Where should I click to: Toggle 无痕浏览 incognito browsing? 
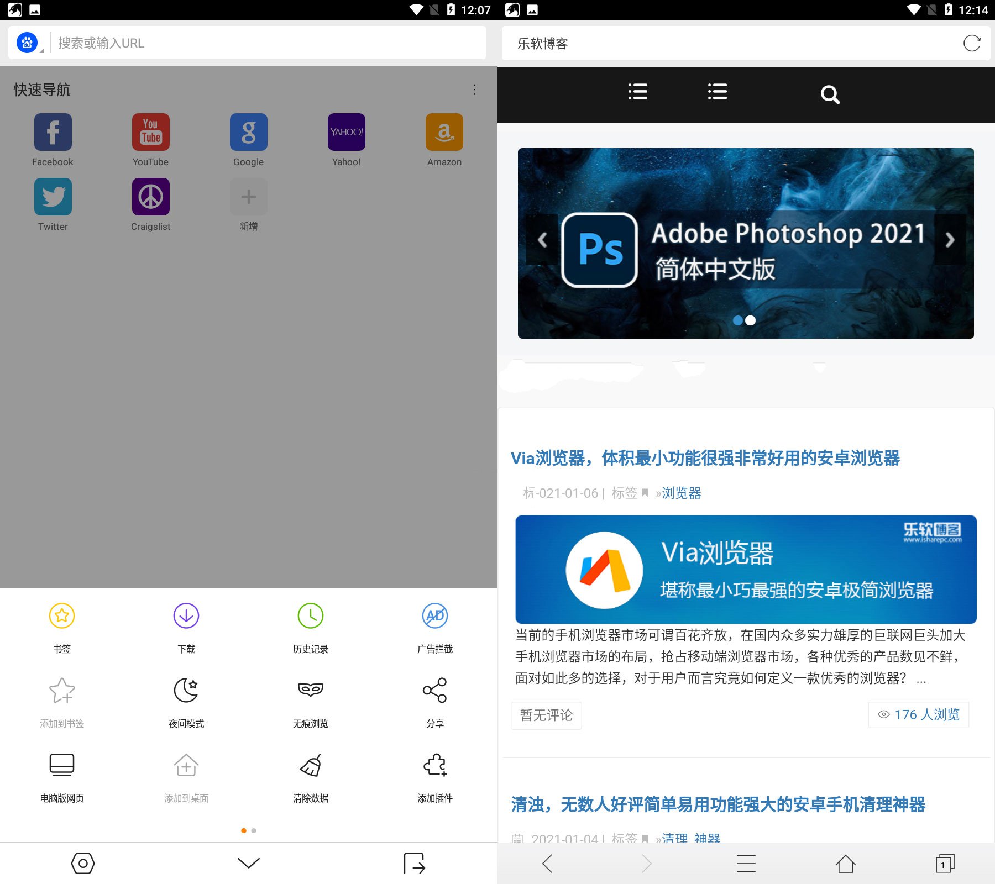coord(311,703)
